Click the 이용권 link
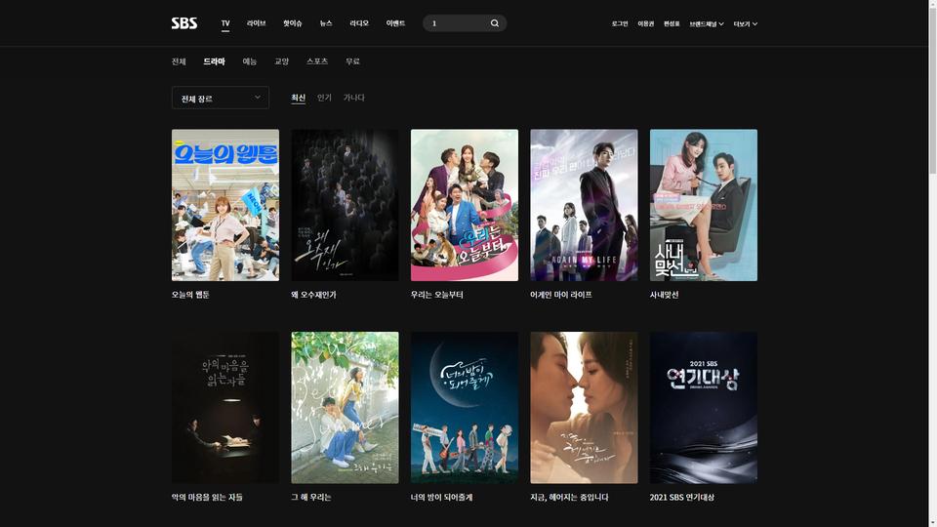 coord(645,23)
